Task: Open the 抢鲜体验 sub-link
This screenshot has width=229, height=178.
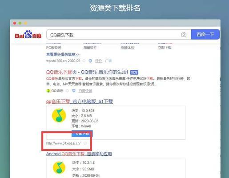Action: coord(127,48)
